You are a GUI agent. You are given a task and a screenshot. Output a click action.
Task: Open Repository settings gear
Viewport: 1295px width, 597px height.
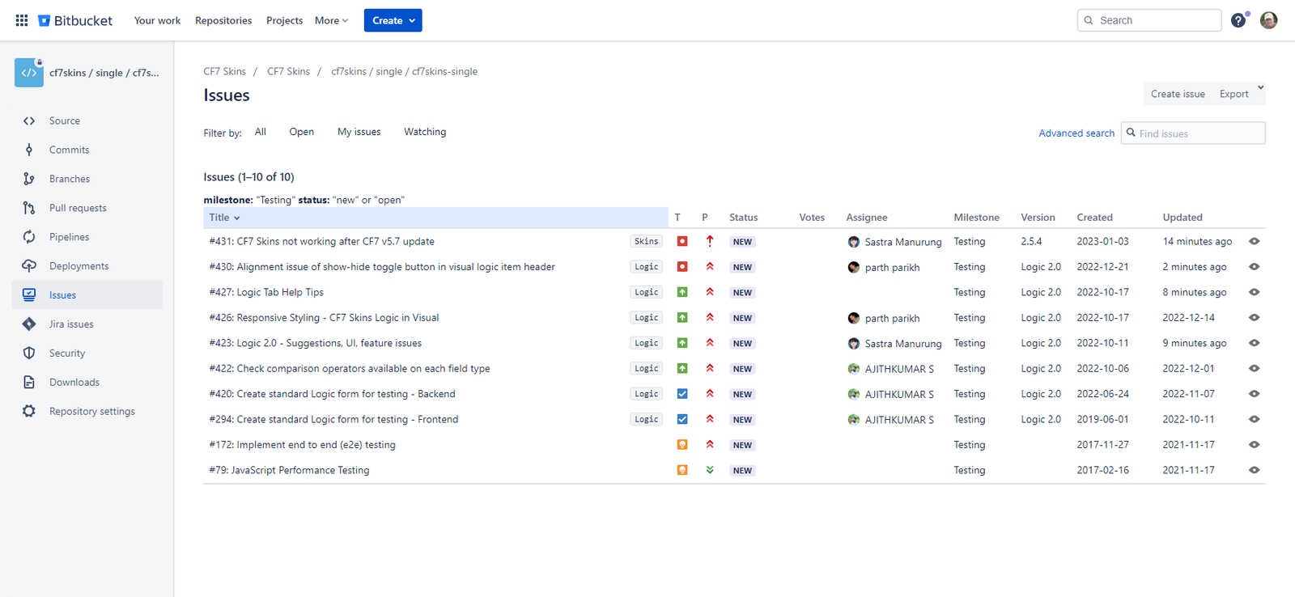[29, 411]
